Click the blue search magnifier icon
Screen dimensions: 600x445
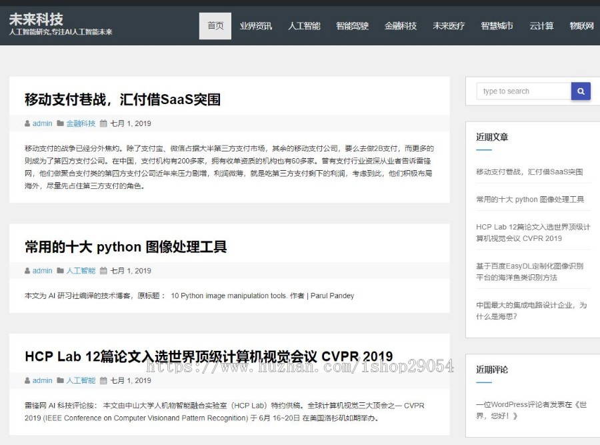(580, 91)
